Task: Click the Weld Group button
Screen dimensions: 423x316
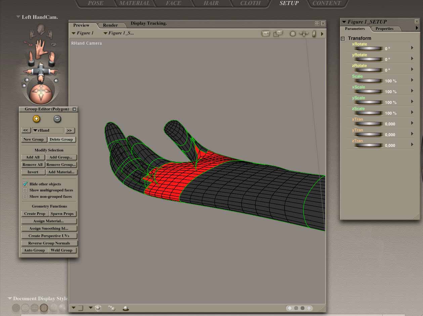Action: [x=61, y=251]
